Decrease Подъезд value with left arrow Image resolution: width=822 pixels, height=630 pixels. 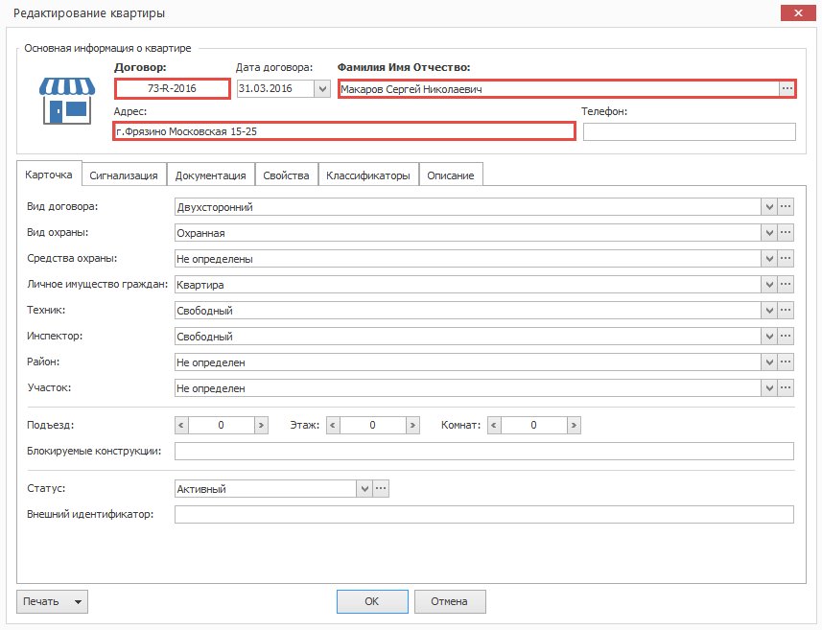[x=181, y=425]
